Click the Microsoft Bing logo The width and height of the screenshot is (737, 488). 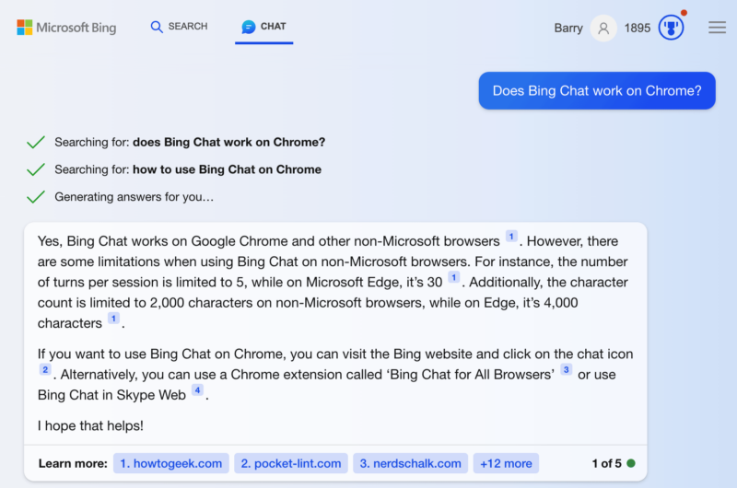pyautogui.click(x=66, y=28)
